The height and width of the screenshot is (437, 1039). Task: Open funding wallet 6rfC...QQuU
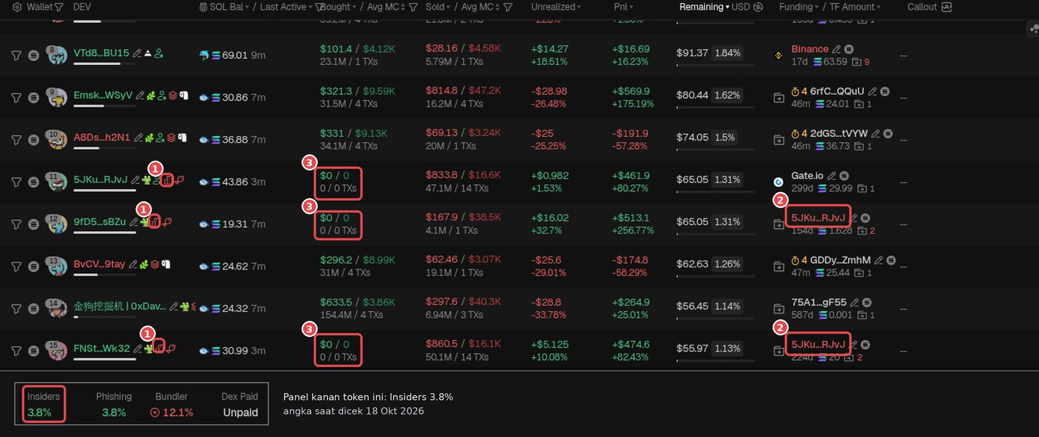coord(837,92)
